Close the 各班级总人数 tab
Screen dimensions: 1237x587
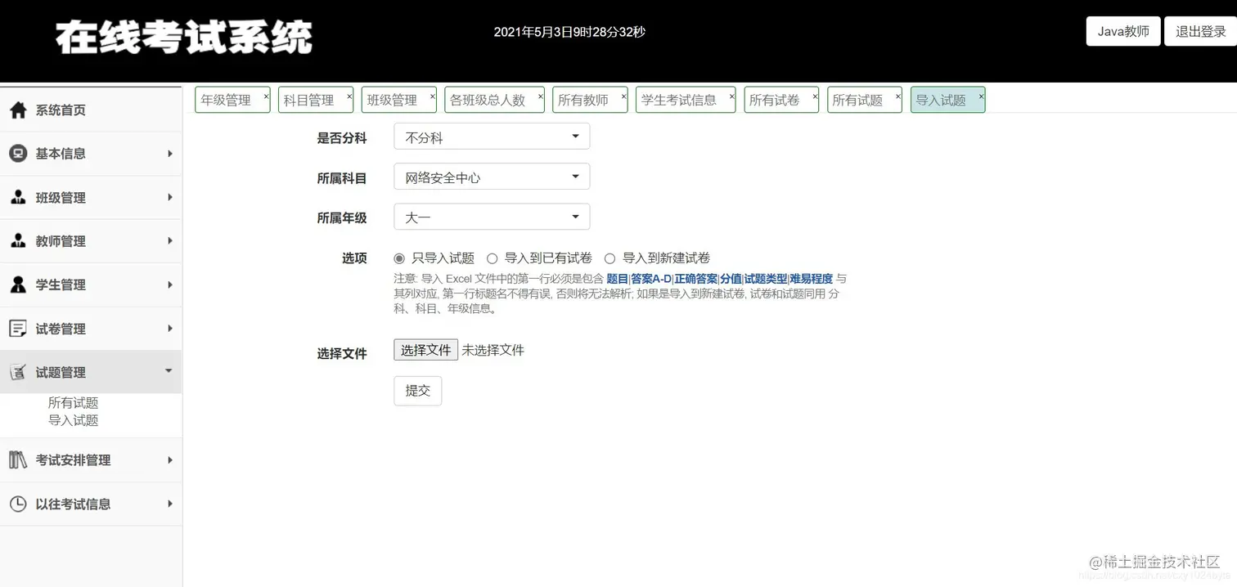(540, 96)
